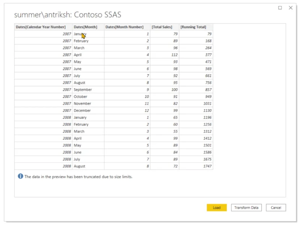Select the [Running Total] column header
The image size is (300, 226).
(196, 27)
